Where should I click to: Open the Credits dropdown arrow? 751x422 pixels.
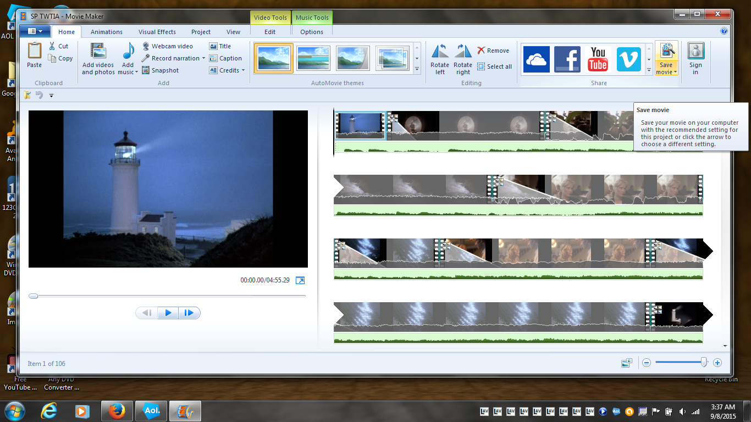(243, 70)
